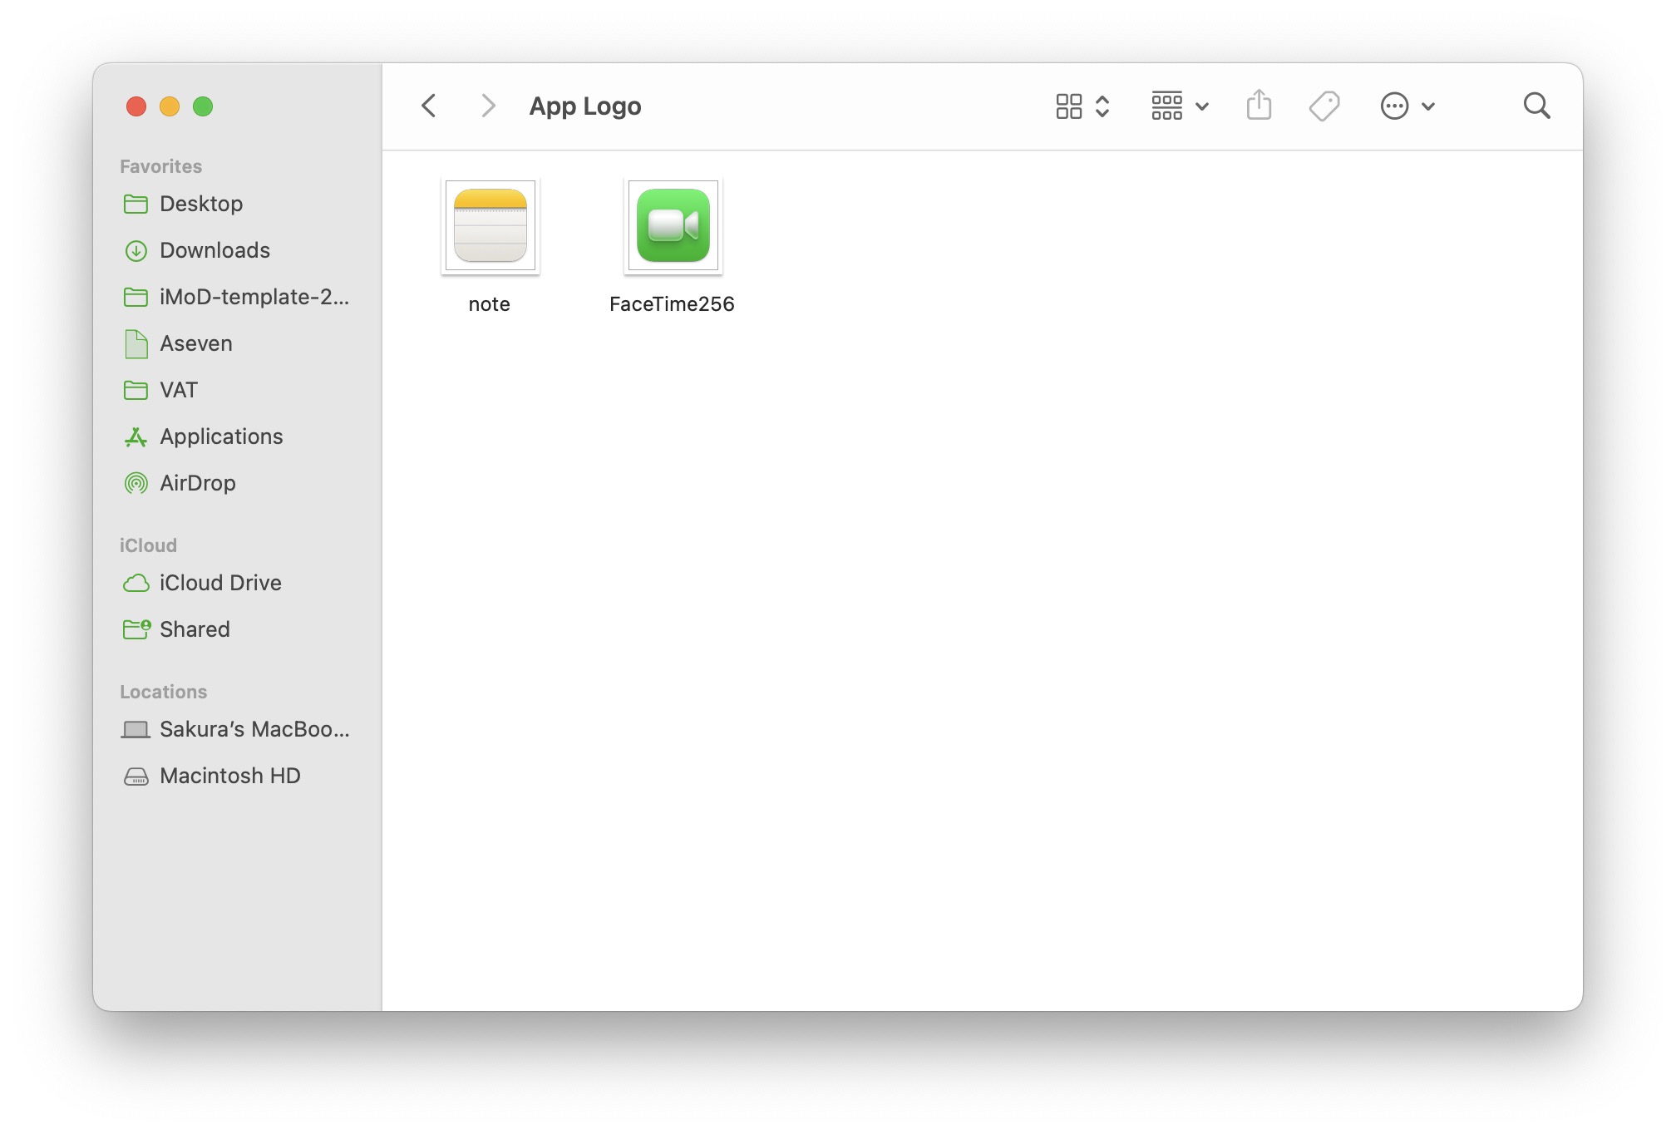Go forward with the right arrow

(488, 106)
